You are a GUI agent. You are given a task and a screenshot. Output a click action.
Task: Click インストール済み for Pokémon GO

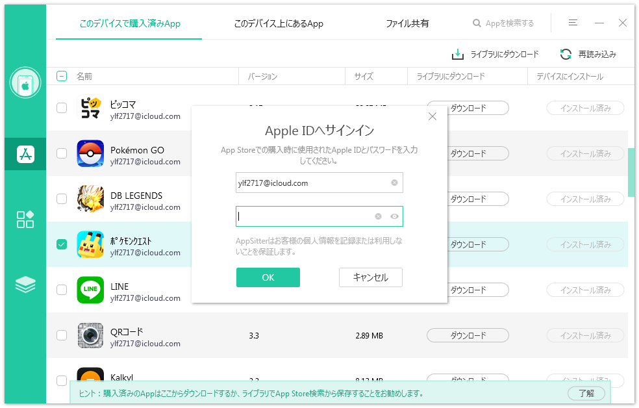[x=585, y=154]
